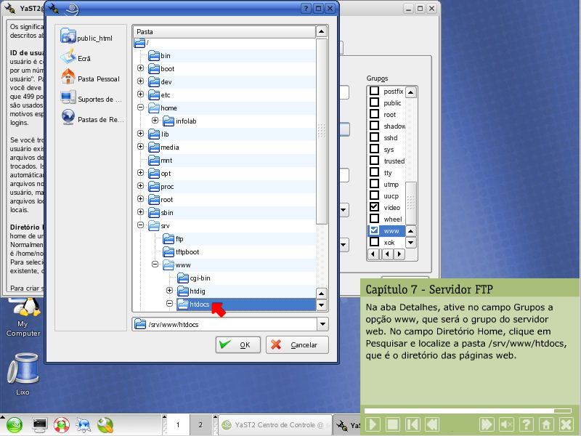581x436 pixels.
Task: Select Ecrã desktop shortcut icon
Action: pyautogui.click(x=68, y=57)
